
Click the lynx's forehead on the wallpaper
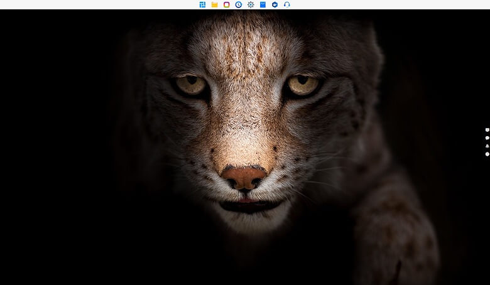[x=245, y=44]
